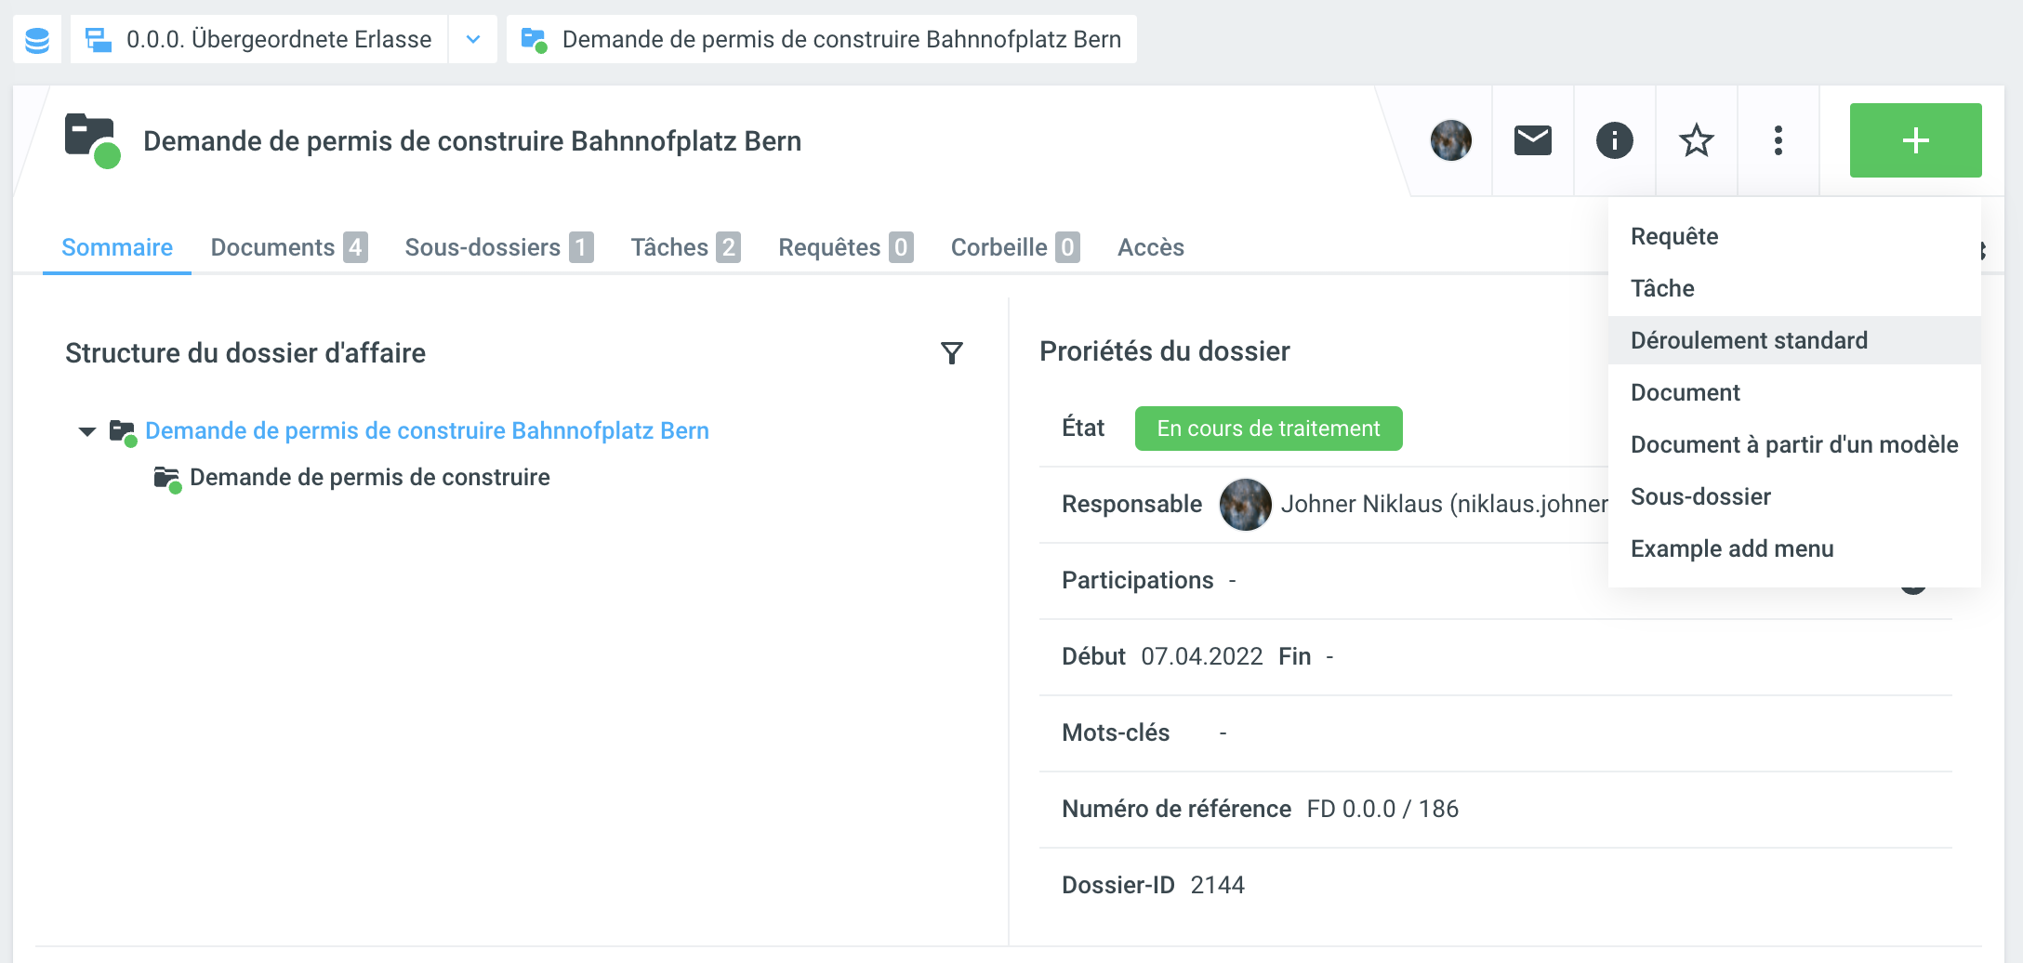Show dossier info via info icon
Viewport: 2023px width, 963px height.
coord(1614,140)
